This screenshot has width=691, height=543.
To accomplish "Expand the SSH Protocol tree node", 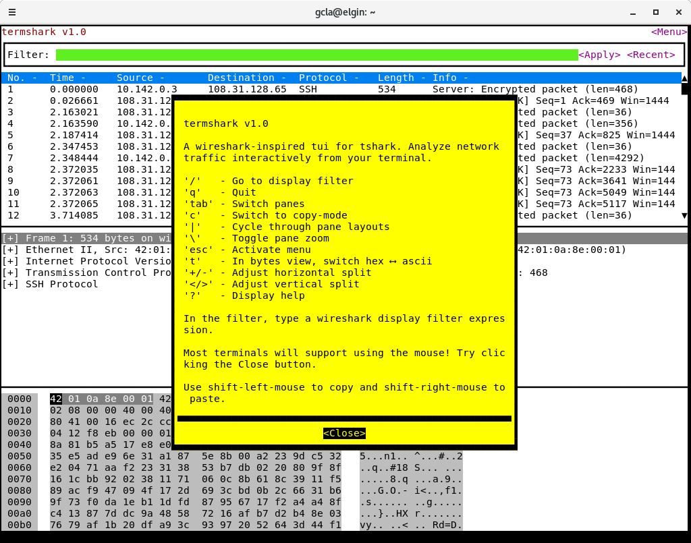I will coord(10,284).
